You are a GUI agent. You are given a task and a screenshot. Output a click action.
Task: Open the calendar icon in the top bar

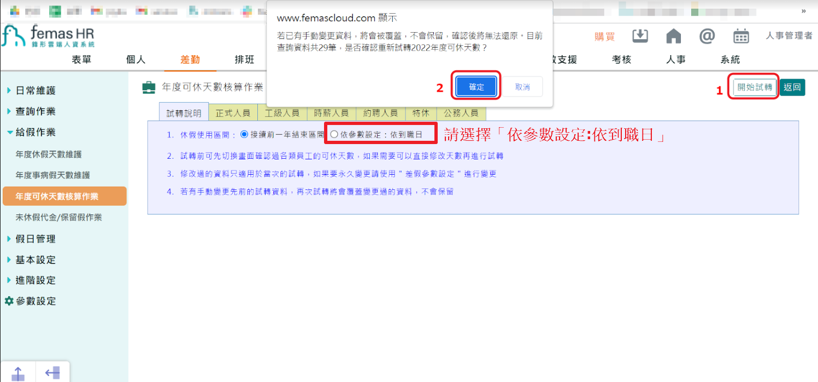741,35
